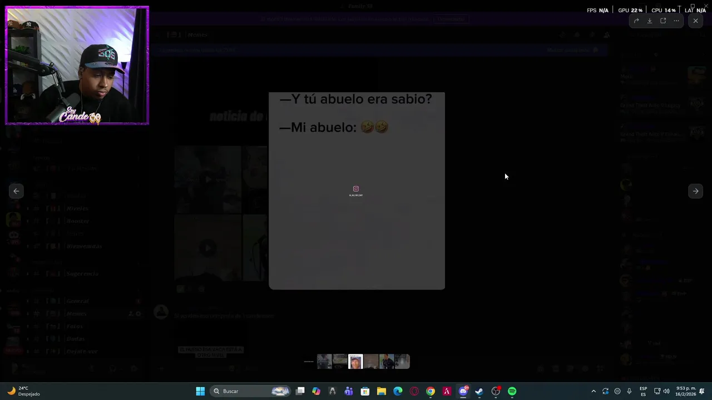The width and height of the screenshot is (712, 400).
Task: Switch to Discord in the taskbar
Action: (463, 391)
